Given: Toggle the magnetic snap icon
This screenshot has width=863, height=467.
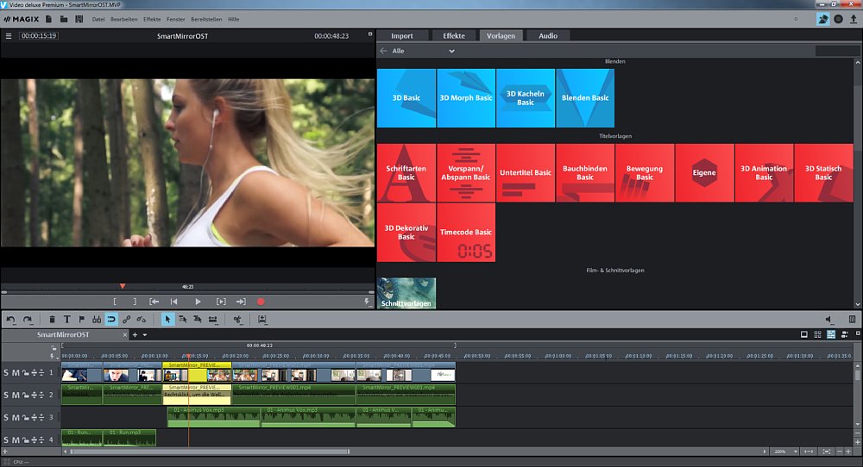Looking at the screenshot, I should pos(111,319).
